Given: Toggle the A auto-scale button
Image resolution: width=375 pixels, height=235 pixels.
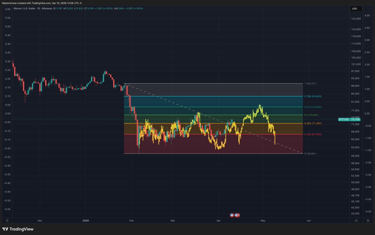Looking at the screenshot, I should (356, 221).
